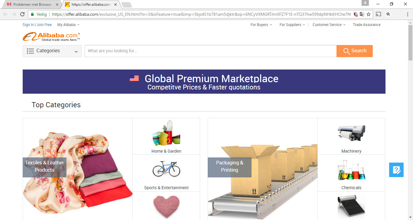Expand the For Buyers menu
This screenshot has width=413, height=220.
(x=261, y=25)
